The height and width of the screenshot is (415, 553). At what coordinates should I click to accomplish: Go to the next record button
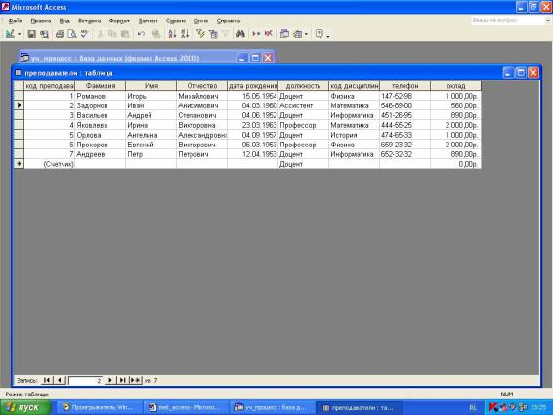pyautogui.click(x=110, y=380)
